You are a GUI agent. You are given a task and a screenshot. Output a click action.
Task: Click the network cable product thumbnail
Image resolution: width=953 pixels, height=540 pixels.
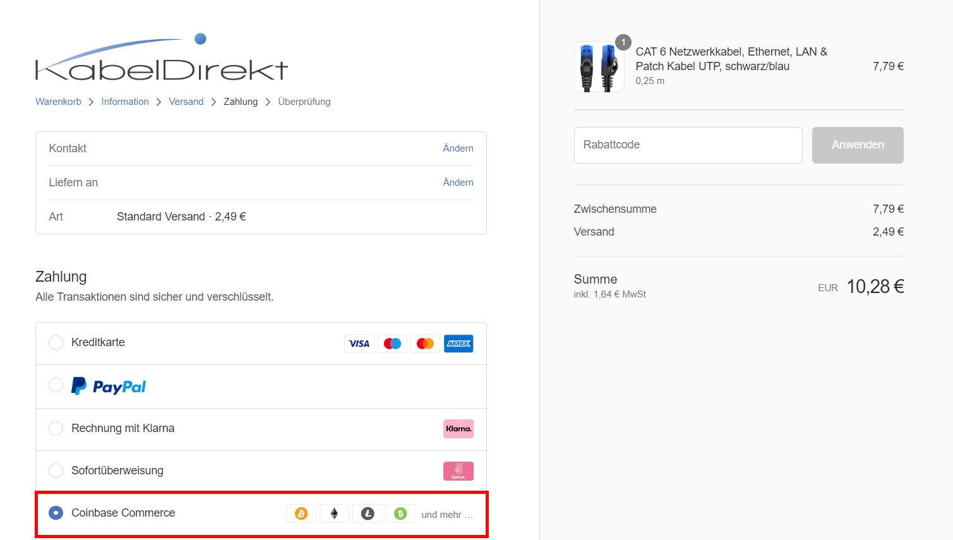[x=599, y=67]
